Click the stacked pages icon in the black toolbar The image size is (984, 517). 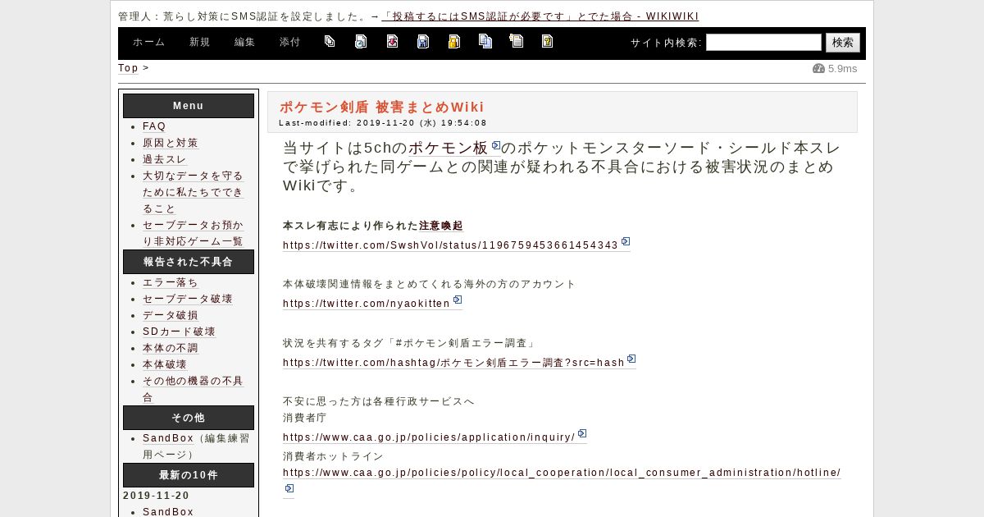[330, 41]
